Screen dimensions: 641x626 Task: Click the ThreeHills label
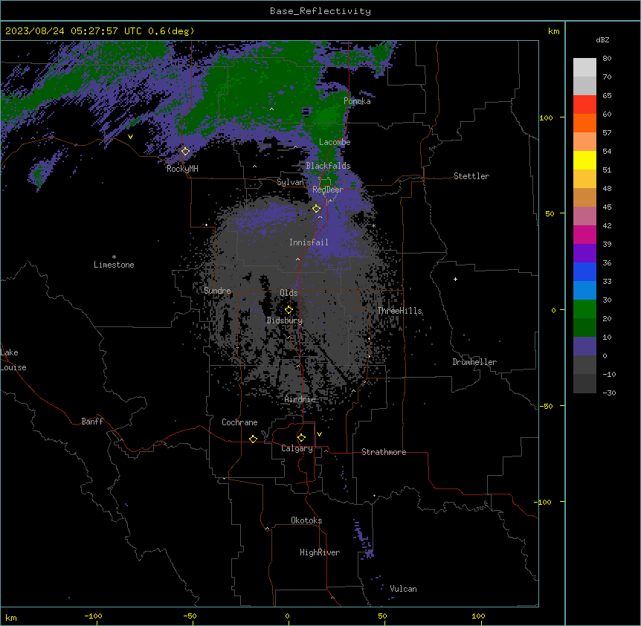click(x=399, y=311)
